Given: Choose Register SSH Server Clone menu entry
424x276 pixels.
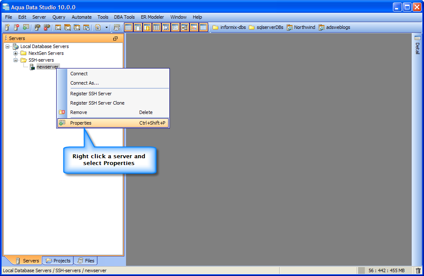Looking at the screenshot, I should coord(113,103).
